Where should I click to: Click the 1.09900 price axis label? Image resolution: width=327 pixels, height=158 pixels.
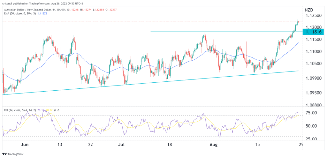coord(314,78)
